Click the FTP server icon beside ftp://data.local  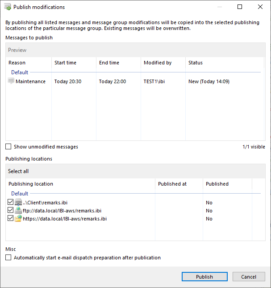tap(18, 211)
